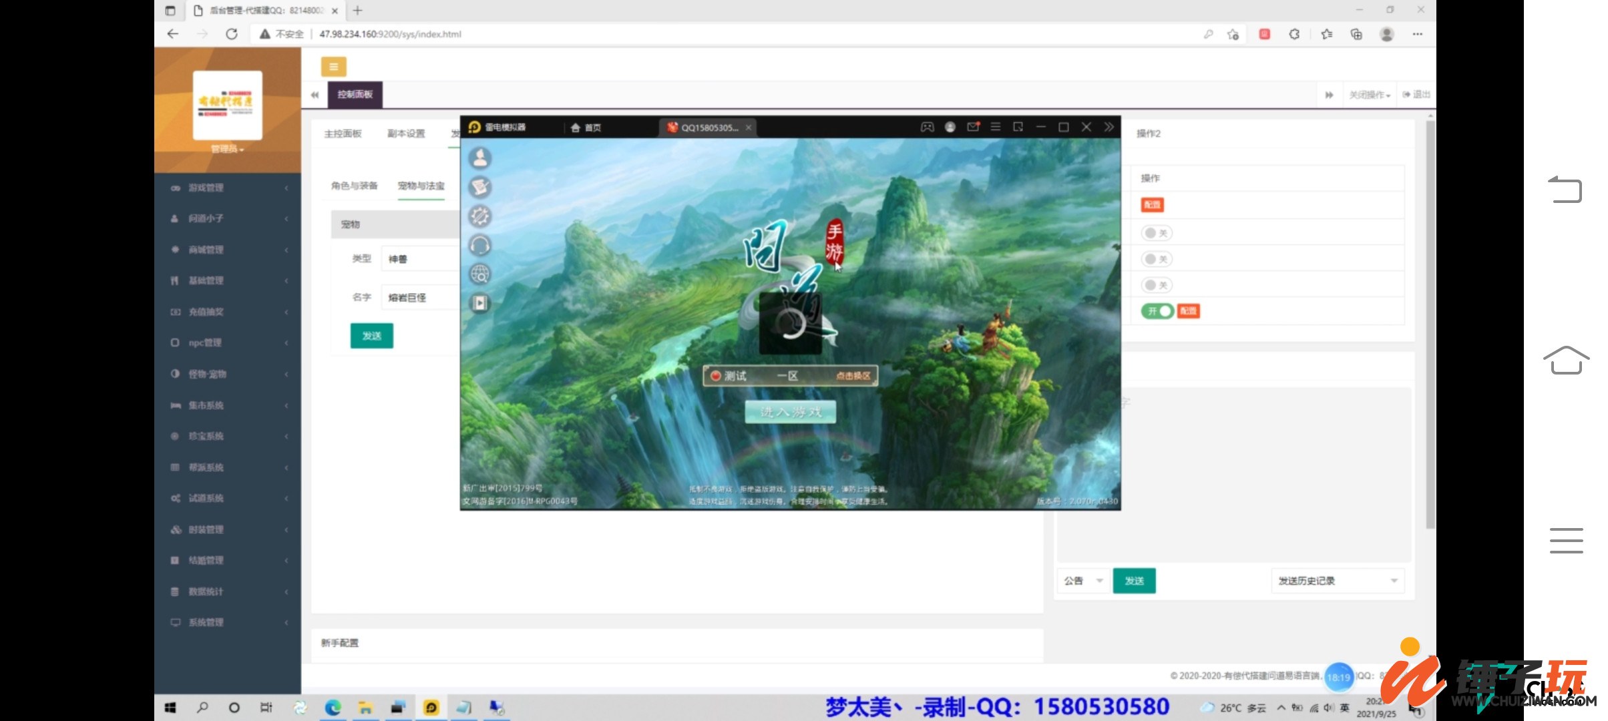Open the 公告 type dropdown
The width and height of the screenshot is (1608, 721).
point(1082,581)
